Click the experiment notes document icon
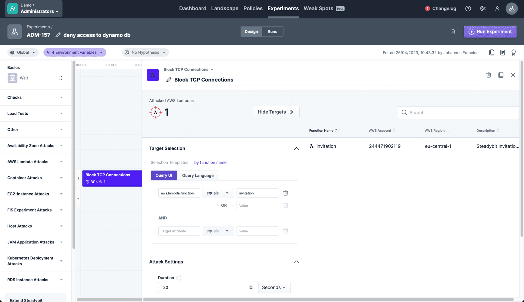The height and width of the screenshot is (302, 524). tap(502, 52)
